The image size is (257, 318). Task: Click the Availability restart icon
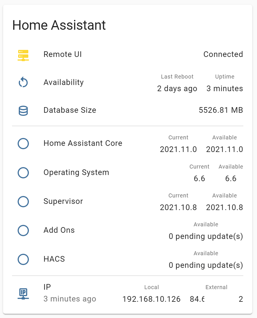point(23,83)
